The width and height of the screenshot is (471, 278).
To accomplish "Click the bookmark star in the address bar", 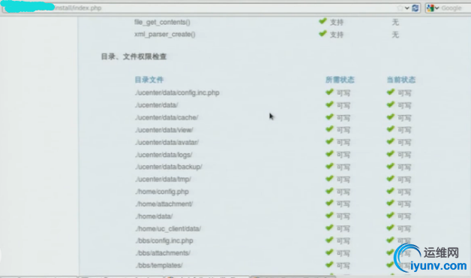I will click(400, 8).
